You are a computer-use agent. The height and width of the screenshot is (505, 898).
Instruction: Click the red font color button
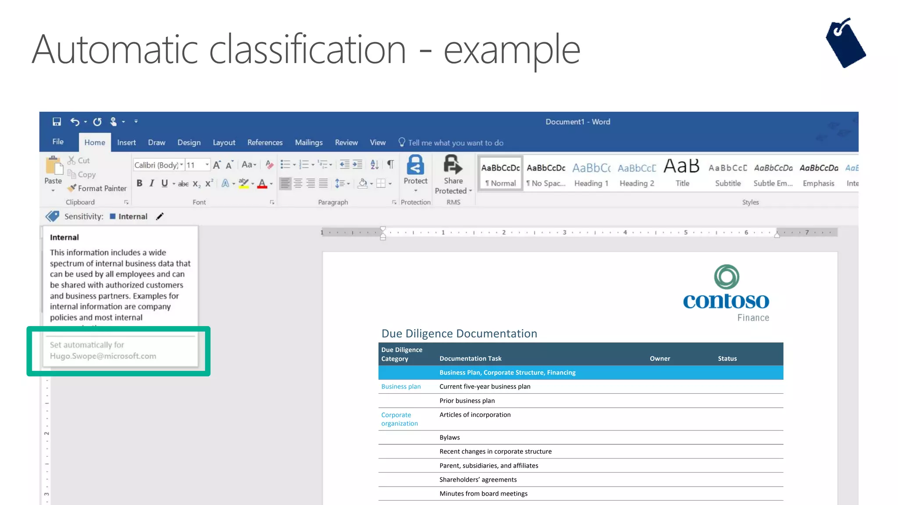pos(262,184)
